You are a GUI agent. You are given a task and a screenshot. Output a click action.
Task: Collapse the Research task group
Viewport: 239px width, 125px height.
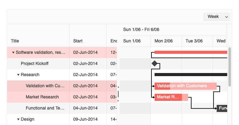[18, 75]
